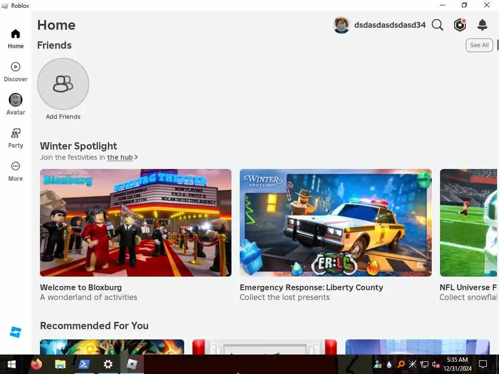Viewport: 499px width, 374px height.
Task: Open first recommended game with dragon art
Action: coord(112,347)
